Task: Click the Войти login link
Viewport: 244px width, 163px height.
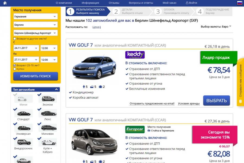Action: [x=191, y=3]
